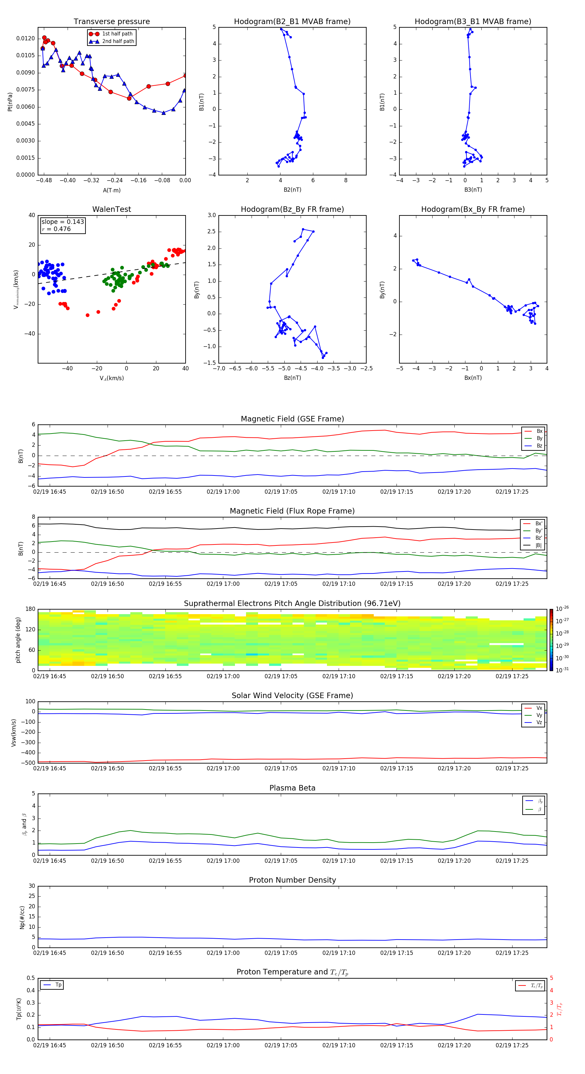Click the "B2(nT)" x-axis label
The image size is (585, 1074).
coord(292,190)
